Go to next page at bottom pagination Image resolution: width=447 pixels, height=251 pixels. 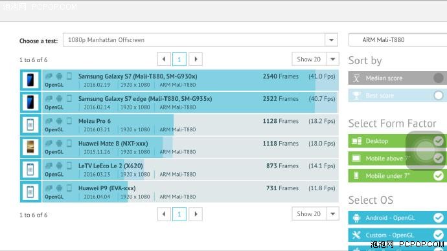coord(196,214)
